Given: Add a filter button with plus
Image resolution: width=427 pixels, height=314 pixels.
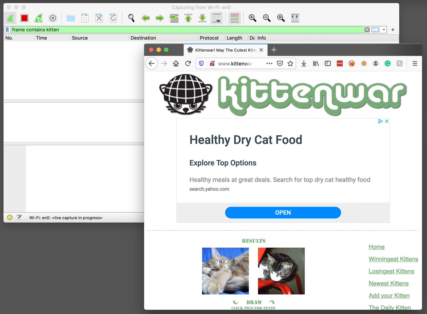Looking at the screenshot, I should coord(393,30).
